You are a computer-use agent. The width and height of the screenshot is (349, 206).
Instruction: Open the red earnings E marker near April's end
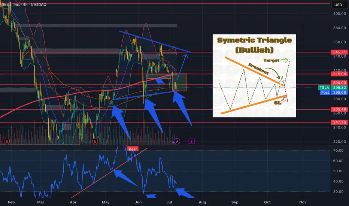(95, 142)
